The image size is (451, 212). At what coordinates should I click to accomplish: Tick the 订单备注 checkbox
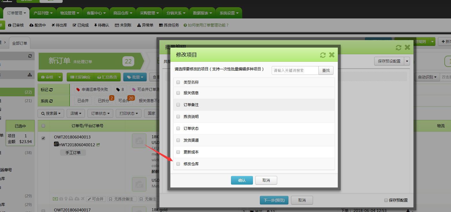pos(178,105)
